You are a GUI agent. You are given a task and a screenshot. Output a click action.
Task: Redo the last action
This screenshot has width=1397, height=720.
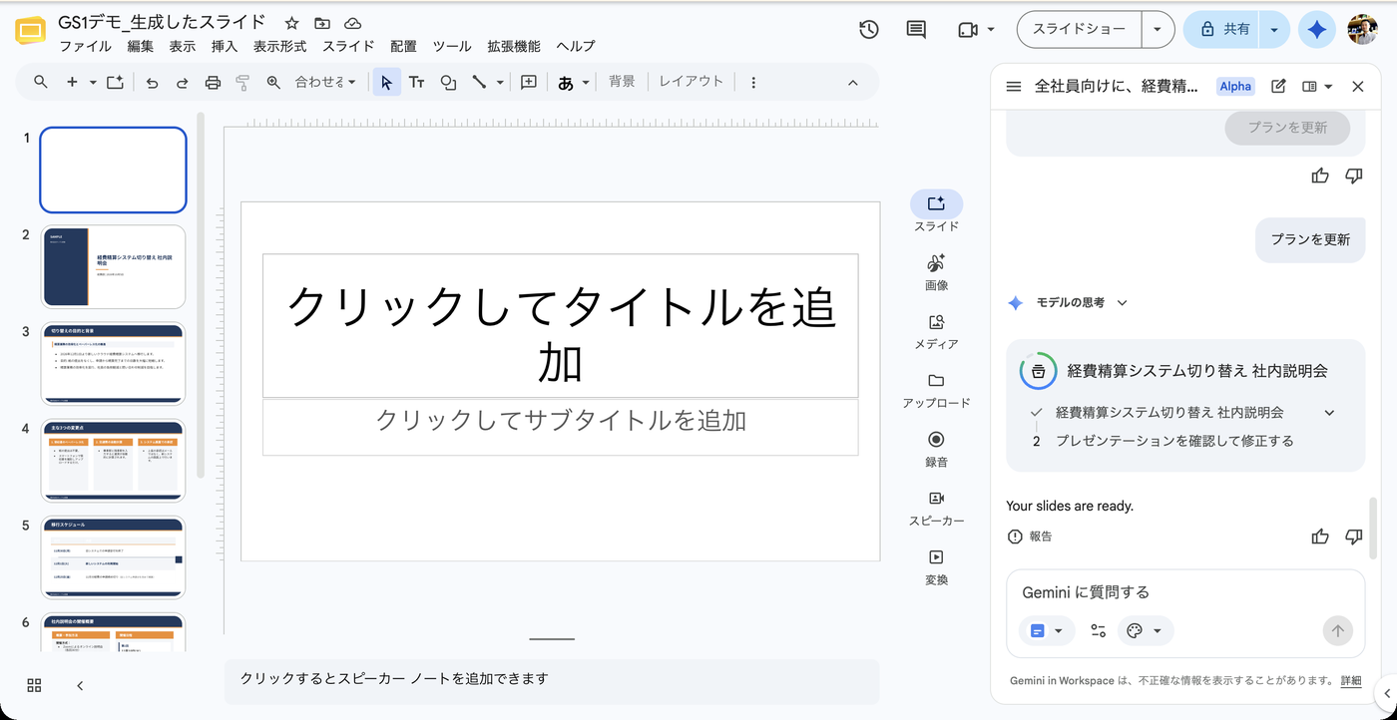tap(182, 82)
